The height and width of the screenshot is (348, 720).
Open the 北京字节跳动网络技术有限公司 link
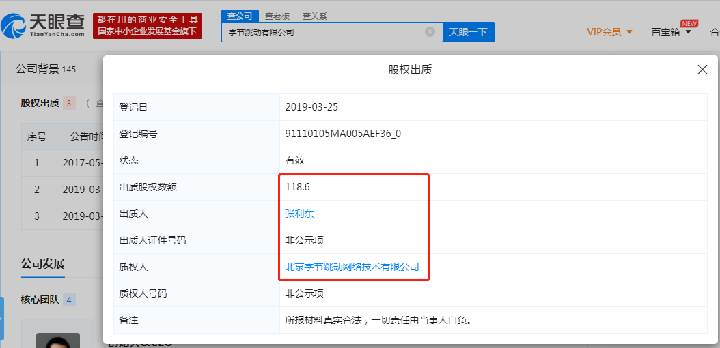[x=352, y=267]
